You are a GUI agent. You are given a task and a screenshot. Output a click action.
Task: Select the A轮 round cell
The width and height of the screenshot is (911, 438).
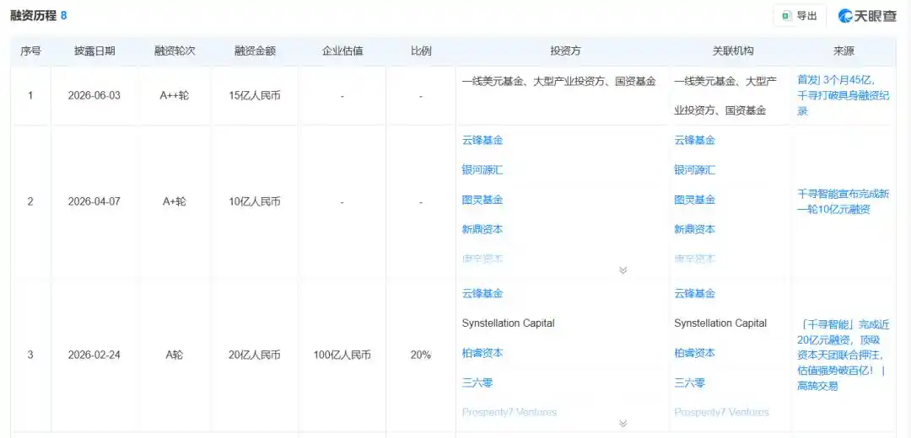pyautogui.click(x=175, y=355)
